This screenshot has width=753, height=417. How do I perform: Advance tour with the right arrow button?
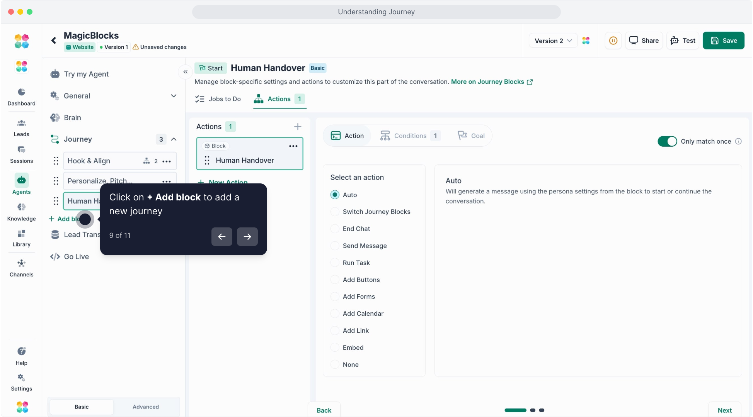(247, 237)
